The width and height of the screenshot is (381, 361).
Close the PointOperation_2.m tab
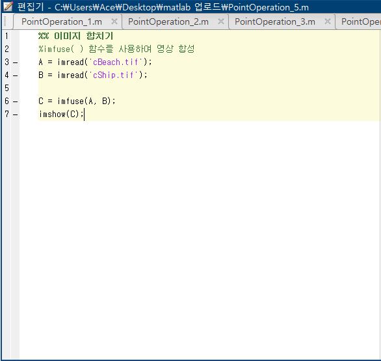pos(221,21)
